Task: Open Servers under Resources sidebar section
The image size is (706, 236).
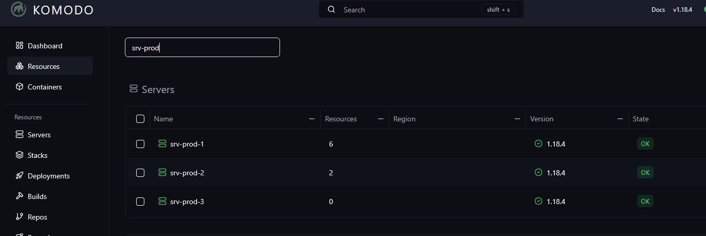Action: click(50, 135)
